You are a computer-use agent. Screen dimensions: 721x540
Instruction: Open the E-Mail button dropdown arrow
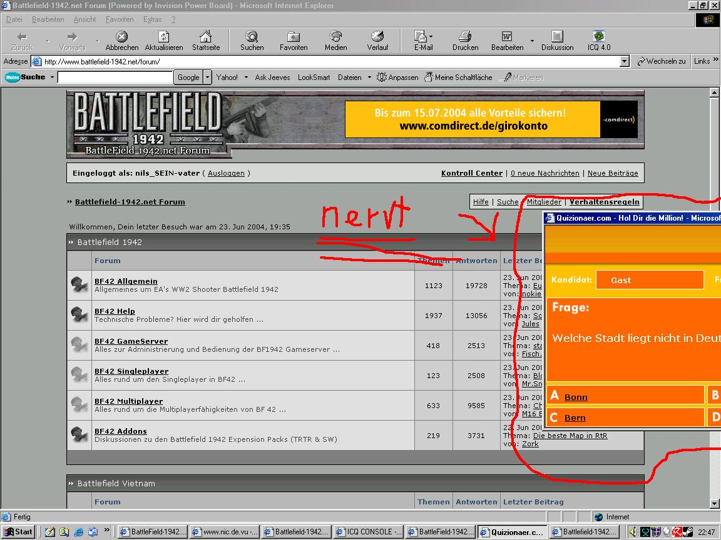(x=431, y=37)
